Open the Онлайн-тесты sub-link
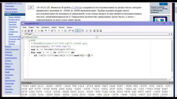 [14, 20]
